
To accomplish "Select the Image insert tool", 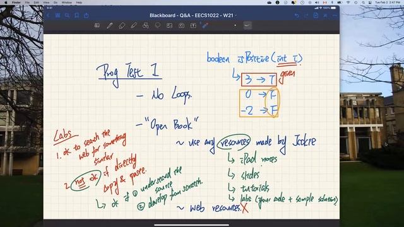I will (x=169, y=25).
